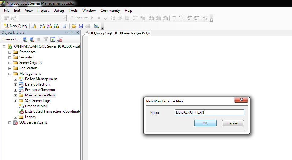Click the Parse checkmark icon
Image resolution: width=292 pixels, height=160 pixels.
(x=106, y=18)
